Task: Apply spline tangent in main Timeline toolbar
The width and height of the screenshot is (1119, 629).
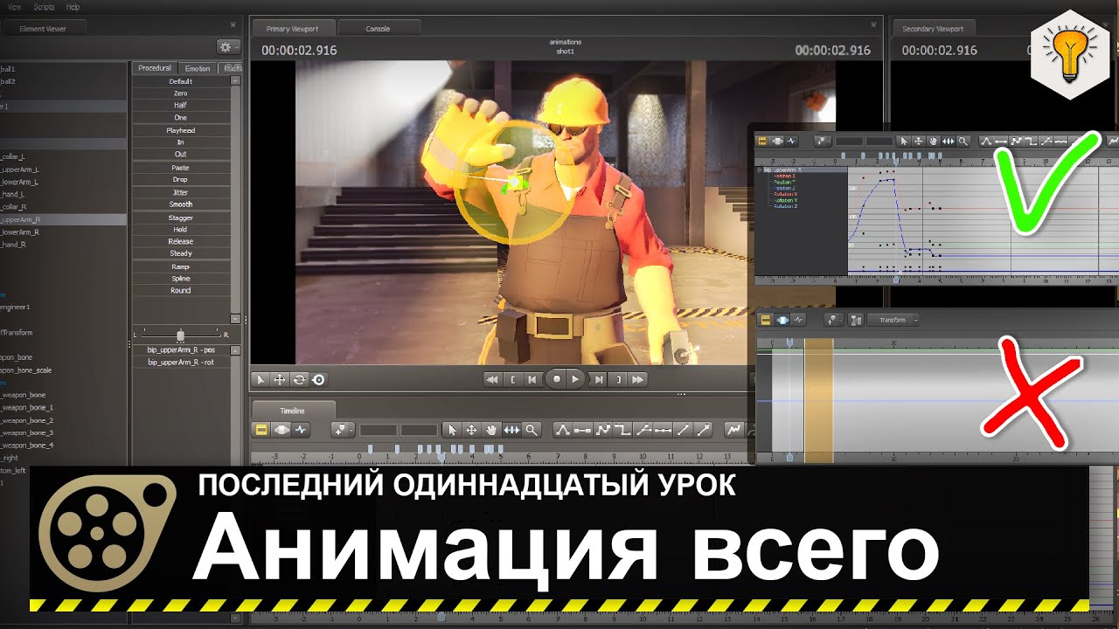Action: [x=562, y=430]
